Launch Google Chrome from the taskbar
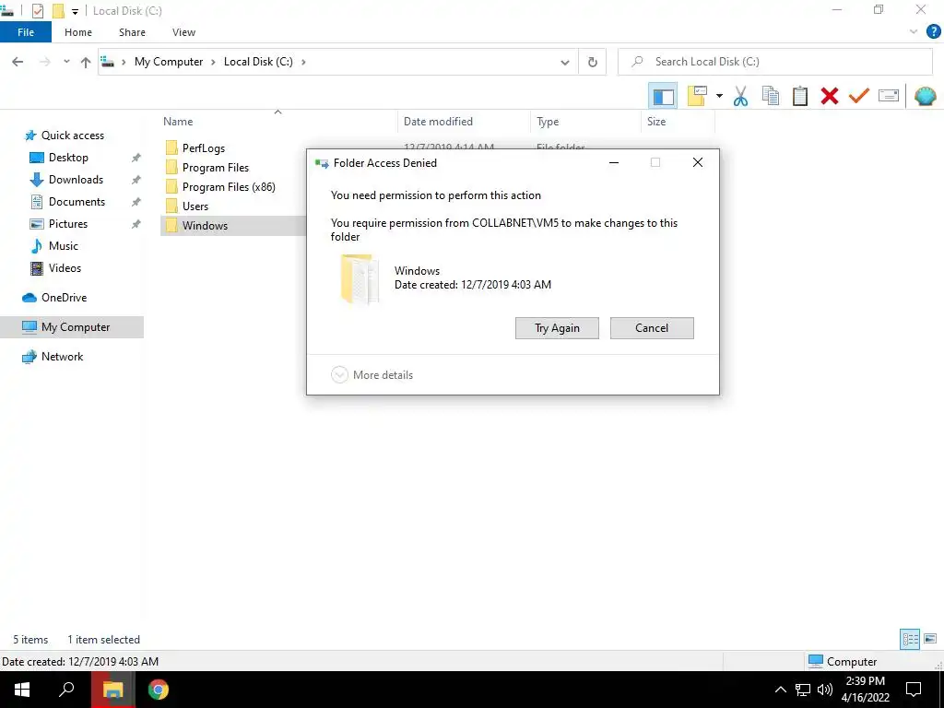944x708 pixels. click(x=159, y=690)
